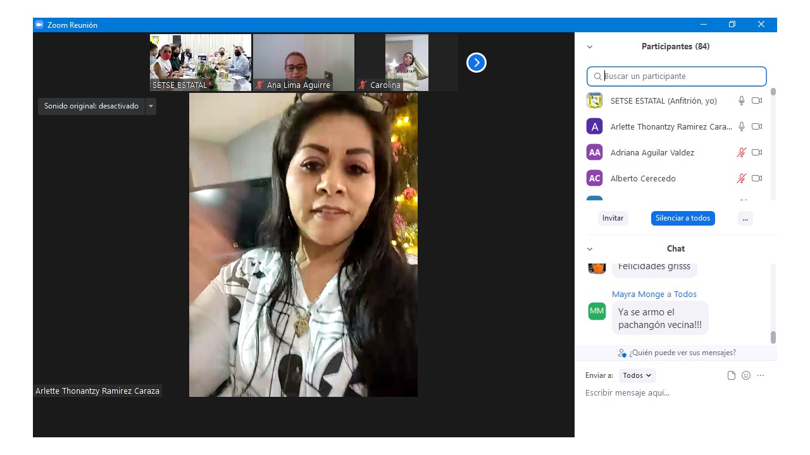810x455 pixels.
Task: Toggle SETSE ESTATAL microphone icon
Action: 742,100
